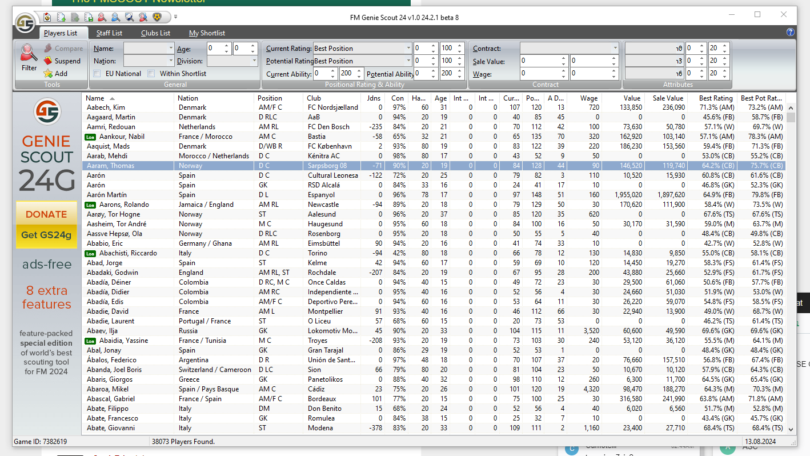Click the load game icon with football document
810x456 pixels.
point(47,17)
